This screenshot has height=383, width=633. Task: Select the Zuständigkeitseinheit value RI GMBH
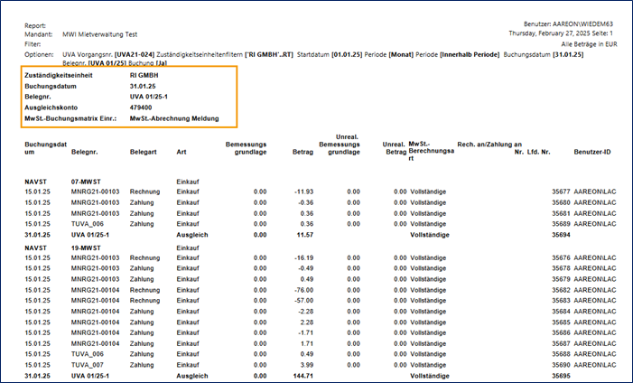pyautogui.click(x=145, y=75)
